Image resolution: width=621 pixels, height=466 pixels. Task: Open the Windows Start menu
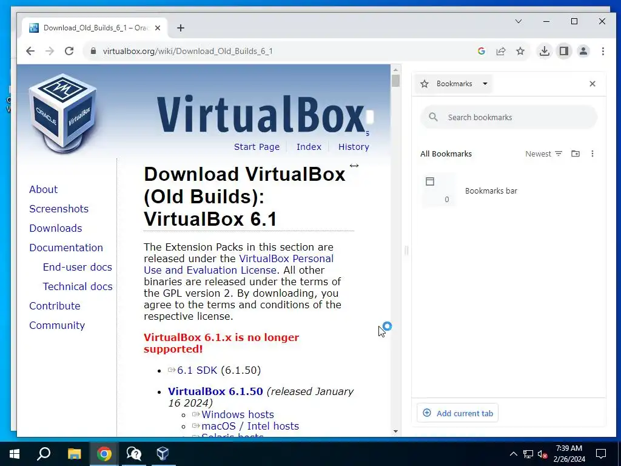pyautogui.click(x=15, y=454)
